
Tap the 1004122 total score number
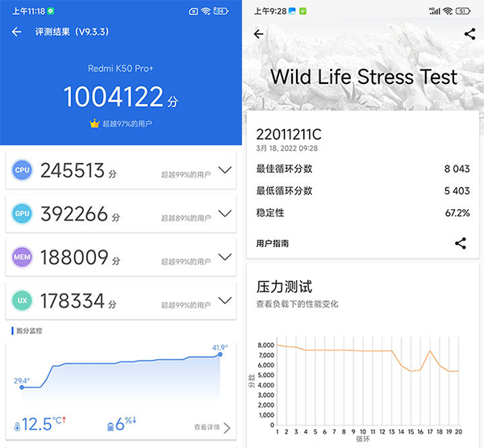click(115, 98)
